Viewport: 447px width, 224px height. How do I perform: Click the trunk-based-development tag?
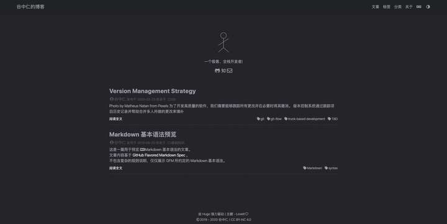pos(304,119)
